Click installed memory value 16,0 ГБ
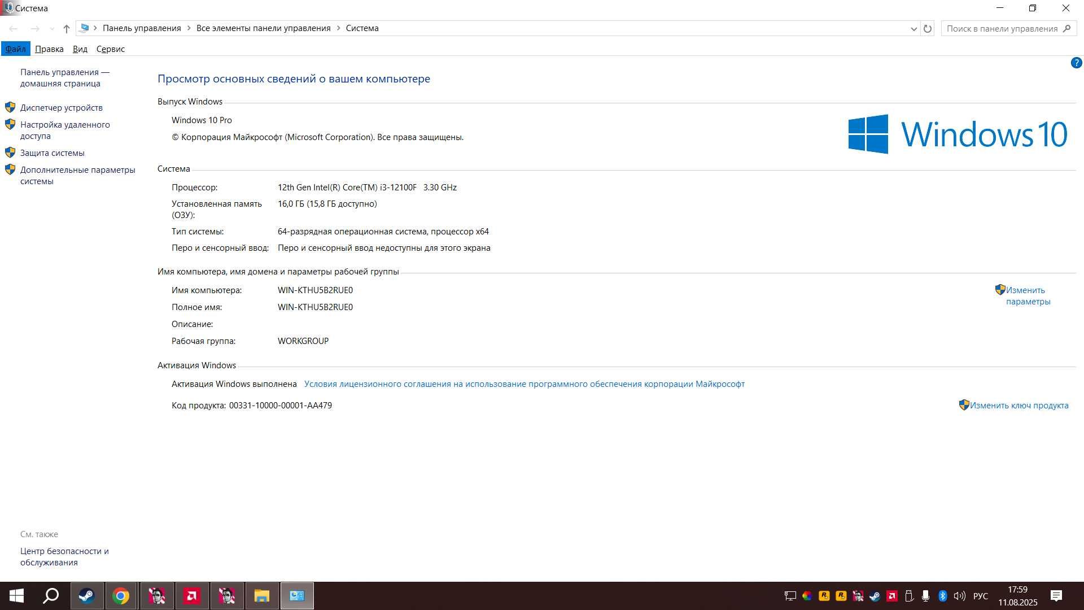The height and width of the screenshot is (610, 1084). [x=327, y=203]
